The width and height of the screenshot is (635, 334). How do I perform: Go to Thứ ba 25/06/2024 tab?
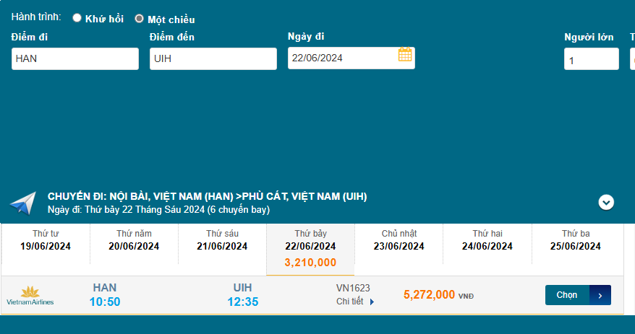click(x=576, y=240)
